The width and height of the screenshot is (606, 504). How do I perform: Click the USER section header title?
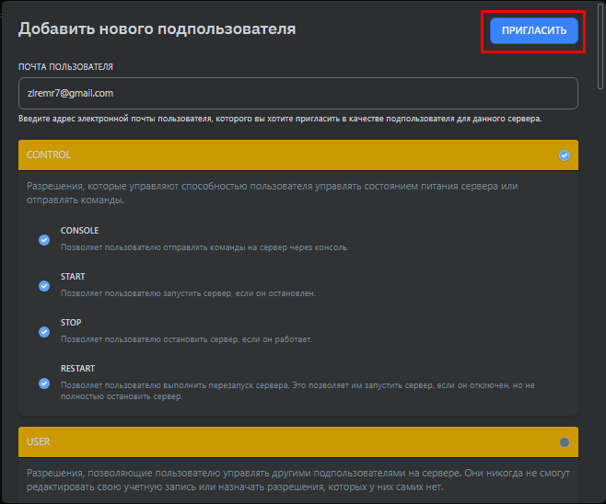pyautogui.click(x=39, y=442)
